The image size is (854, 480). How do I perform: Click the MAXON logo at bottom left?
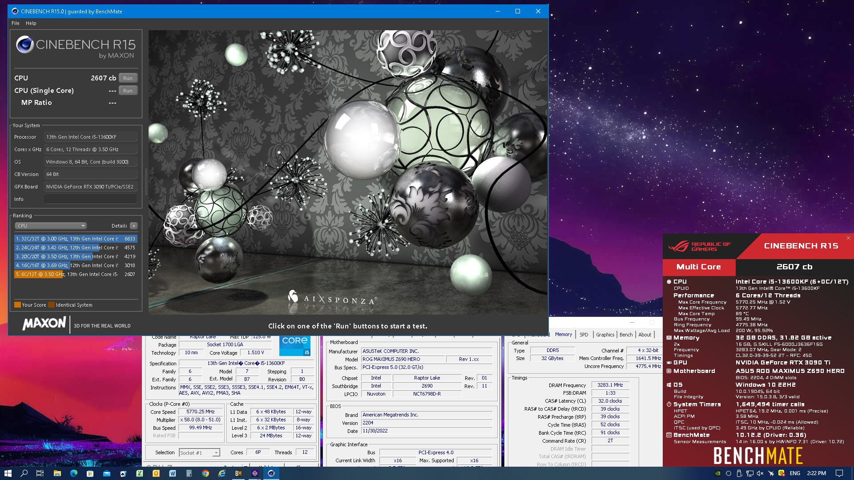[x=44, y=323]
